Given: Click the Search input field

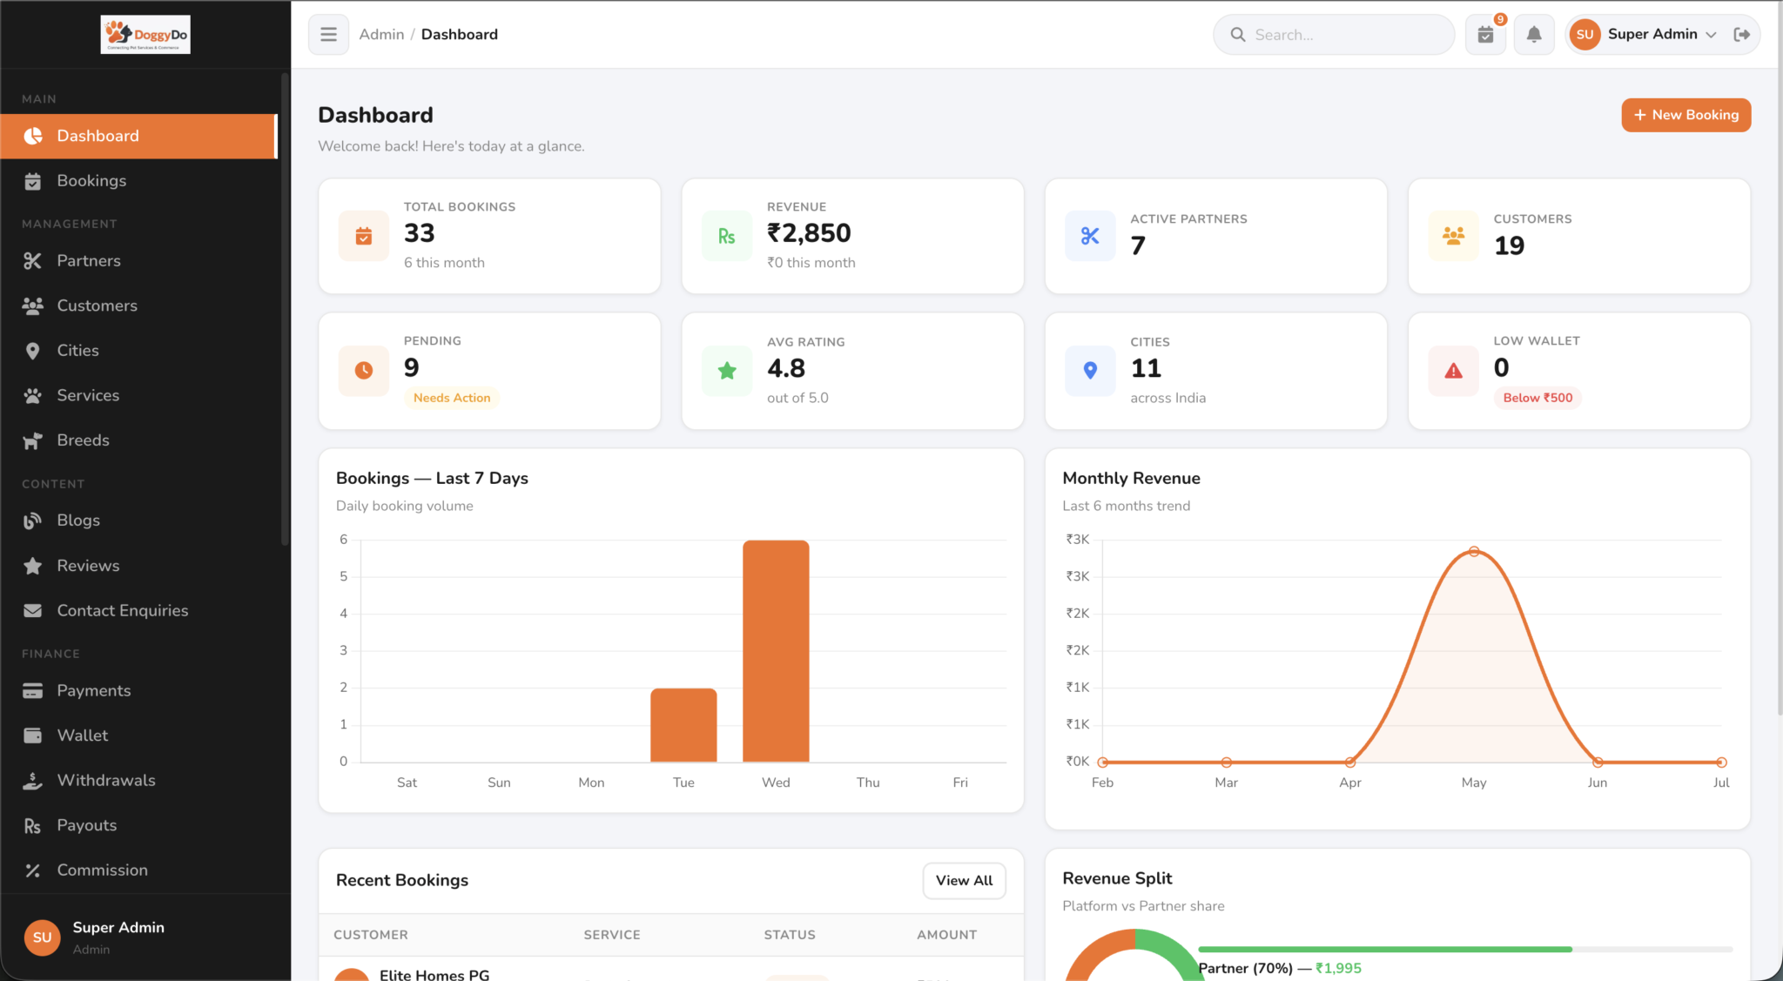Looking at the screenshot, I should click(x=1334, y=35).
